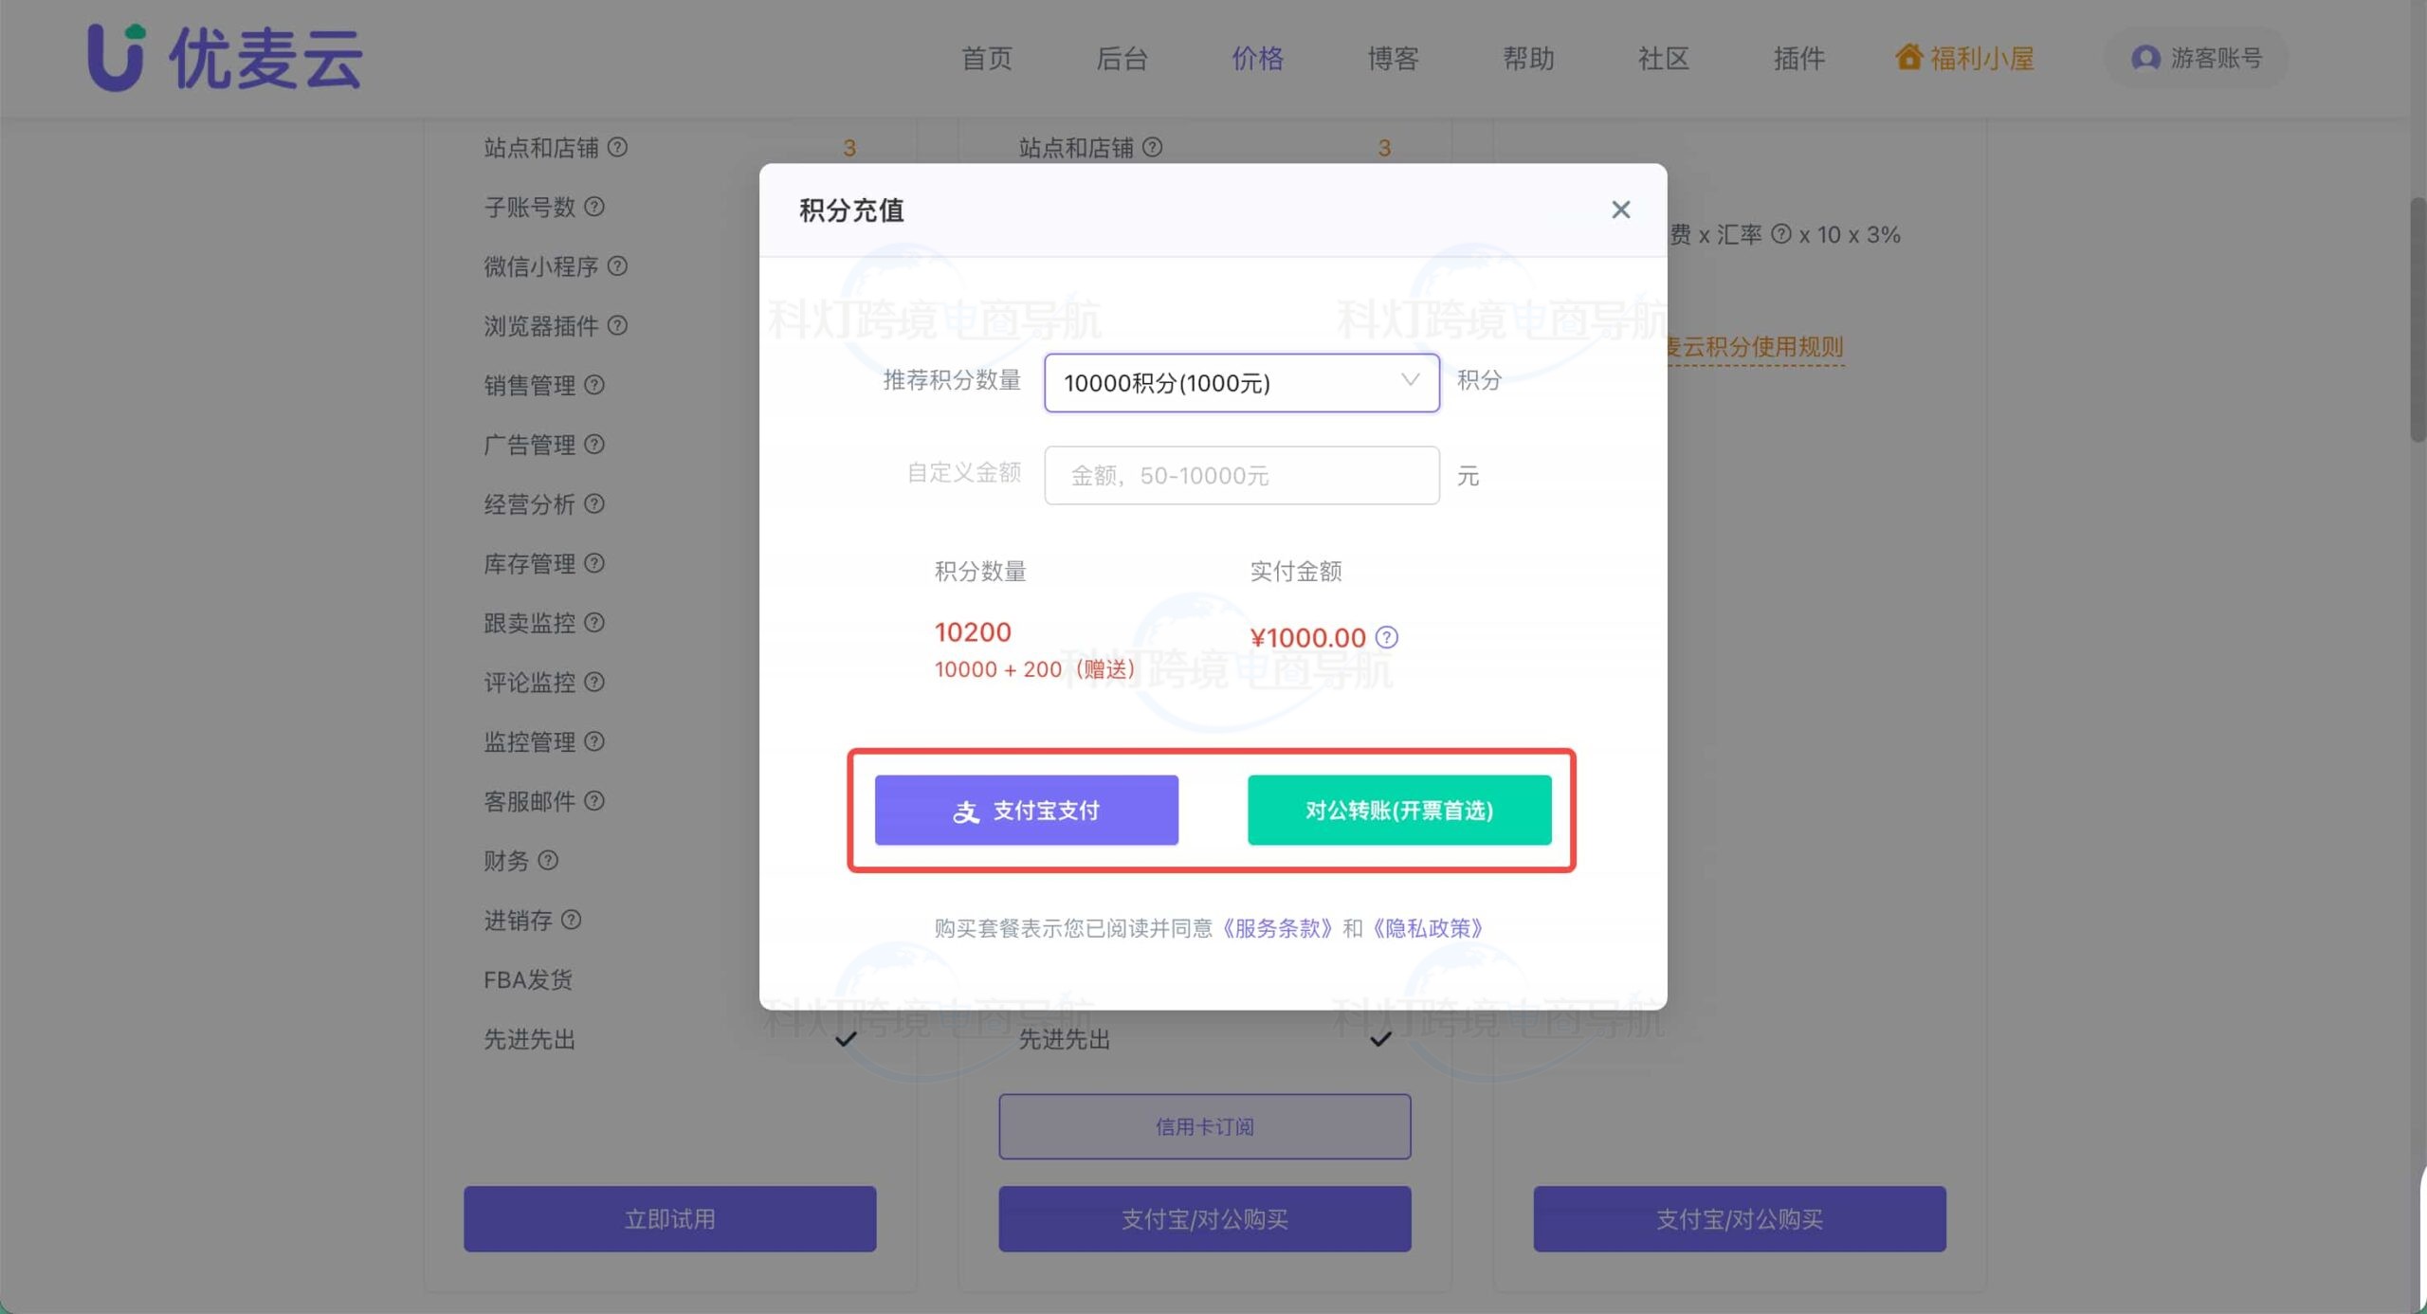The image size is (2427, 1314).
Task: Click the help icon next to 销售管理
Action: [594, 385]
